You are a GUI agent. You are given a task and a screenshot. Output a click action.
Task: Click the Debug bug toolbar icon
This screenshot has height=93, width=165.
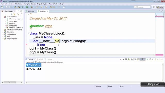(x=22, y=7)
